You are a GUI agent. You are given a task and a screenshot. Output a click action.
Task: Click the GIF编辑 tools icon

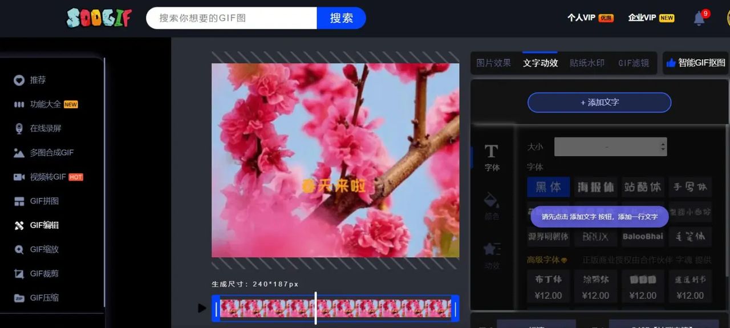click(x=19, y=225)
